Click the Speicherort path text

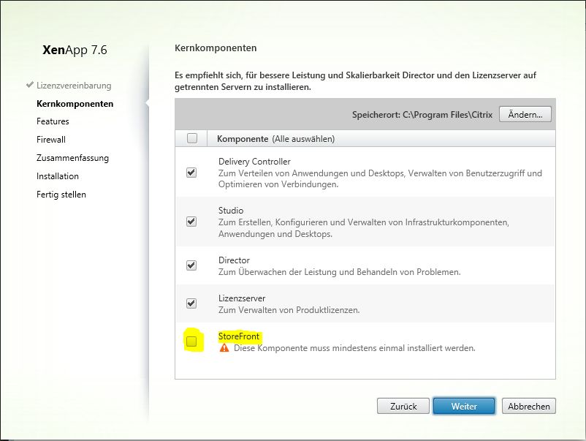422,115
